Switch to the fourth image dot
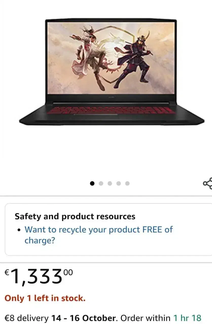The height and width of the screenshot is (324, 212). point(118,183)
